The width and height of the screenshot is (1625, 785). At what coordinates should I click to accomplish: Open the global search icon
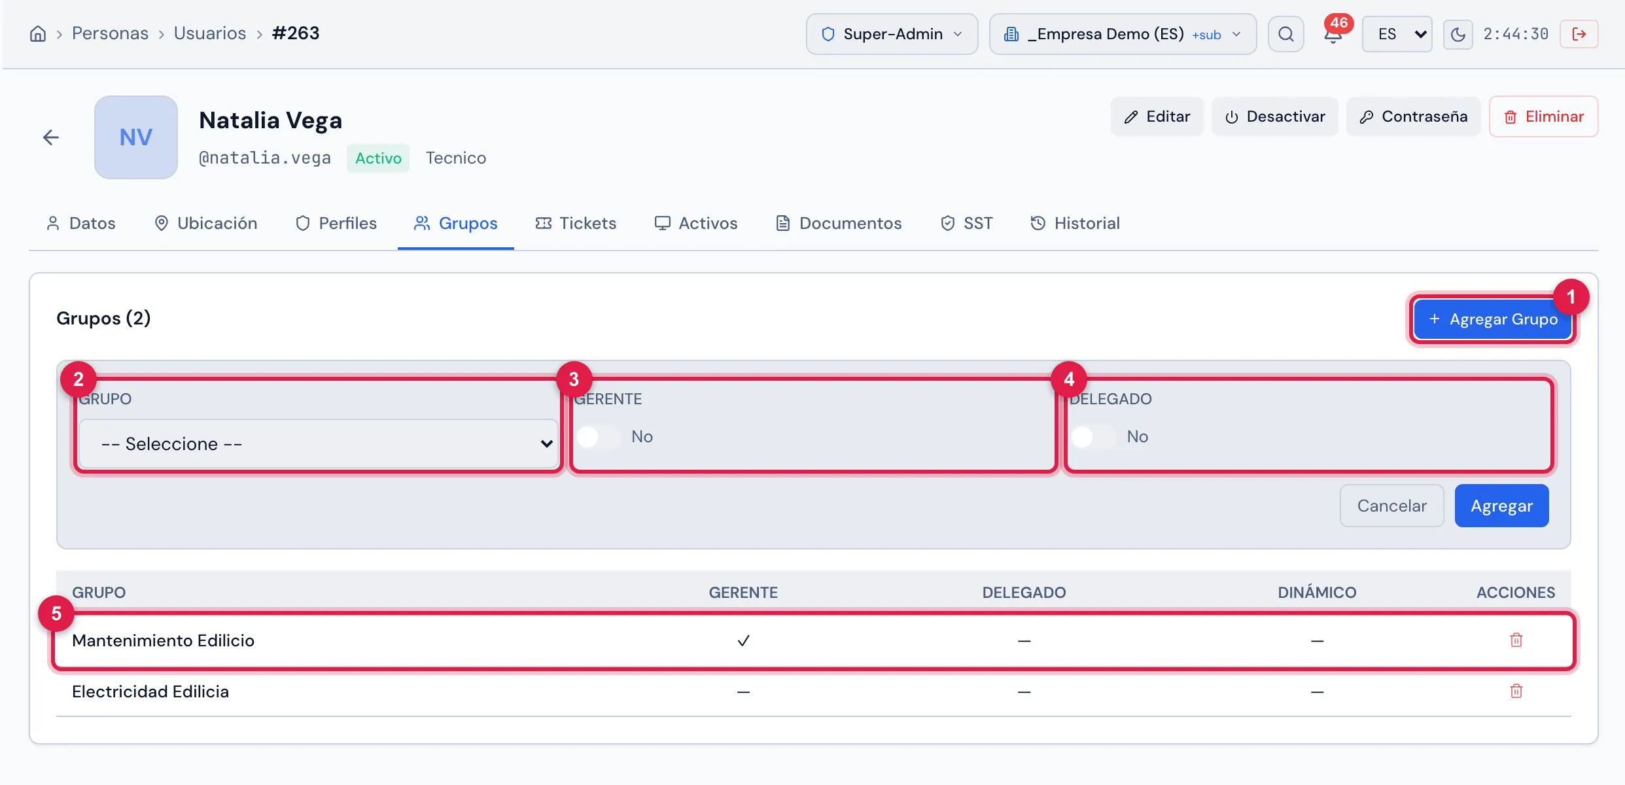(1285, 34)
